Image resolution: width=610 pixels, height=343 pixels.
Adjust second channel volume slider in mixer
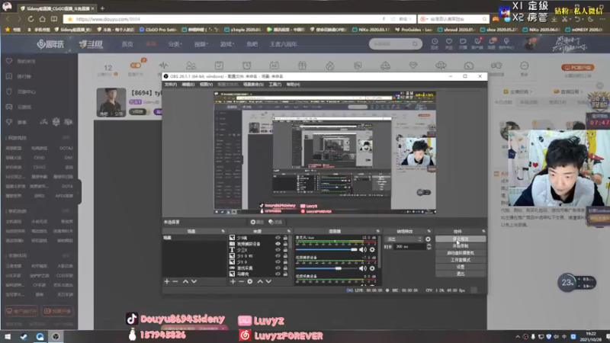coord(326,268)
